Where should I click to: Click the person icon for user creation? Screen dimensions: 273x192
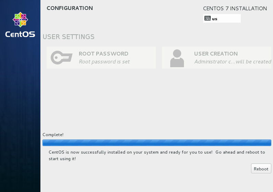point(177,58)
